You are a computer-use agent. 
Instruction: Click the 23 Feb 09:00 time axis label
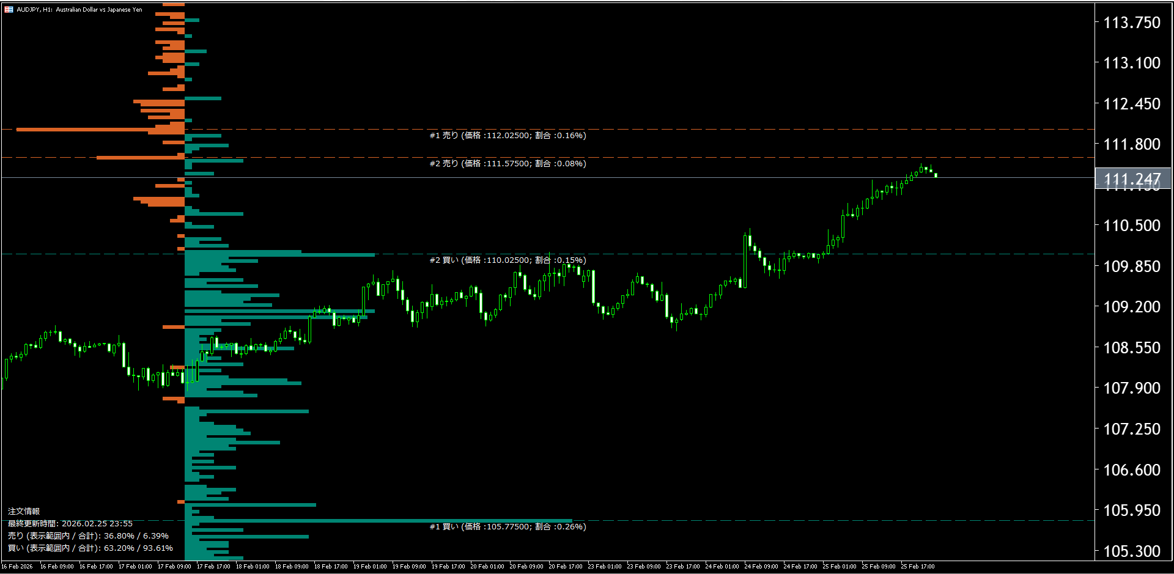644,567
